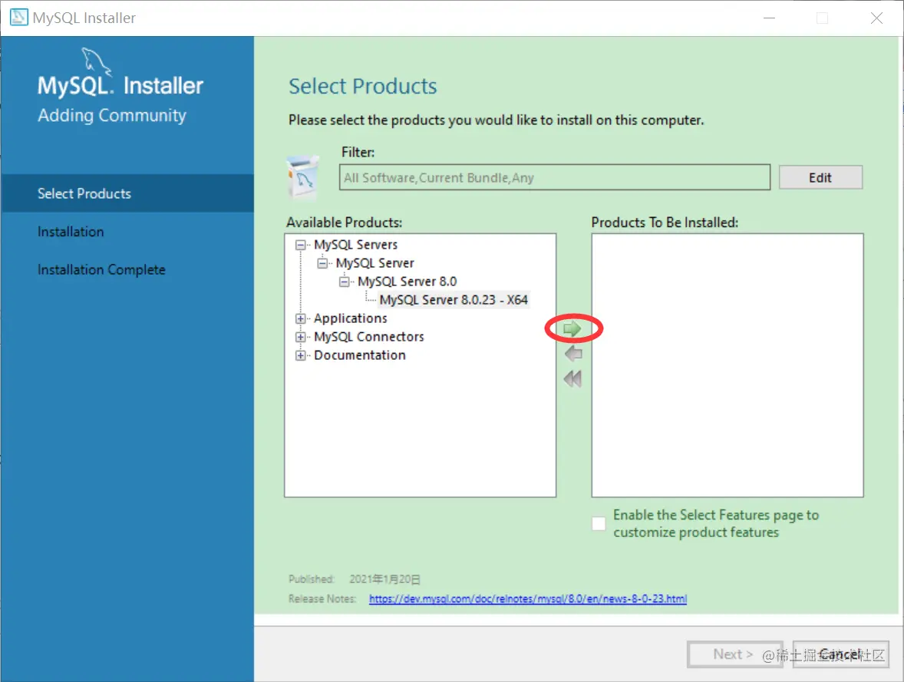904x682 pixels.
Task: Click the single left remove arrow
Action: pyautogui.click(x=573, y=354)
